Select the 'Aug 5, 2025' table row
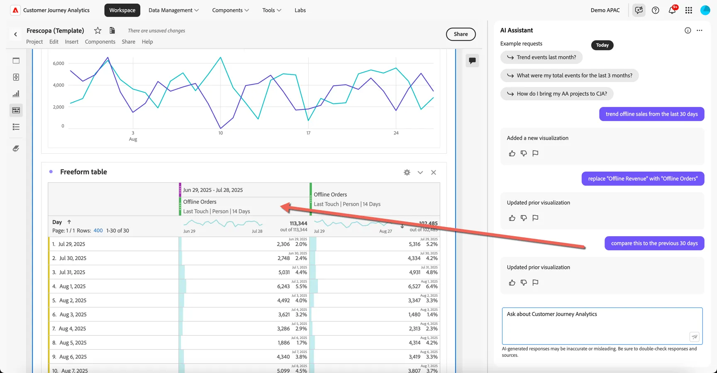 244,343
